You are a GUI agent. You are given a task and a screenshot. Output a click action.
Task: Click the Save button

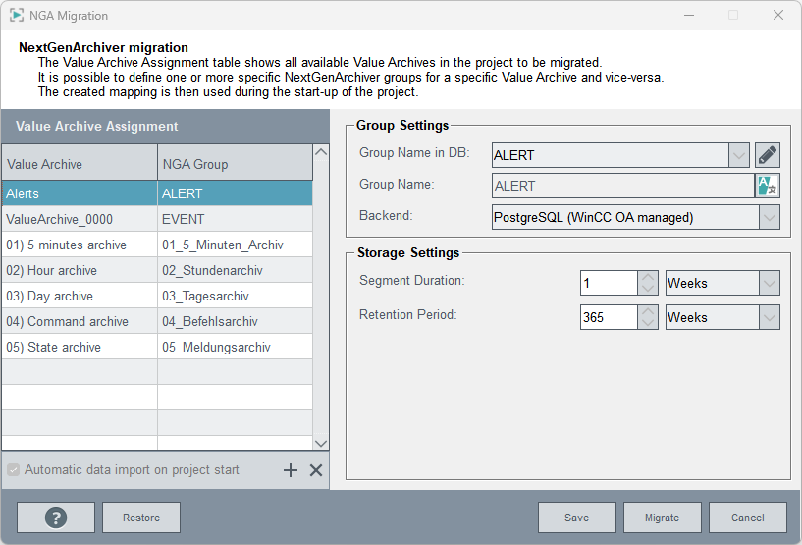[576, 518]
